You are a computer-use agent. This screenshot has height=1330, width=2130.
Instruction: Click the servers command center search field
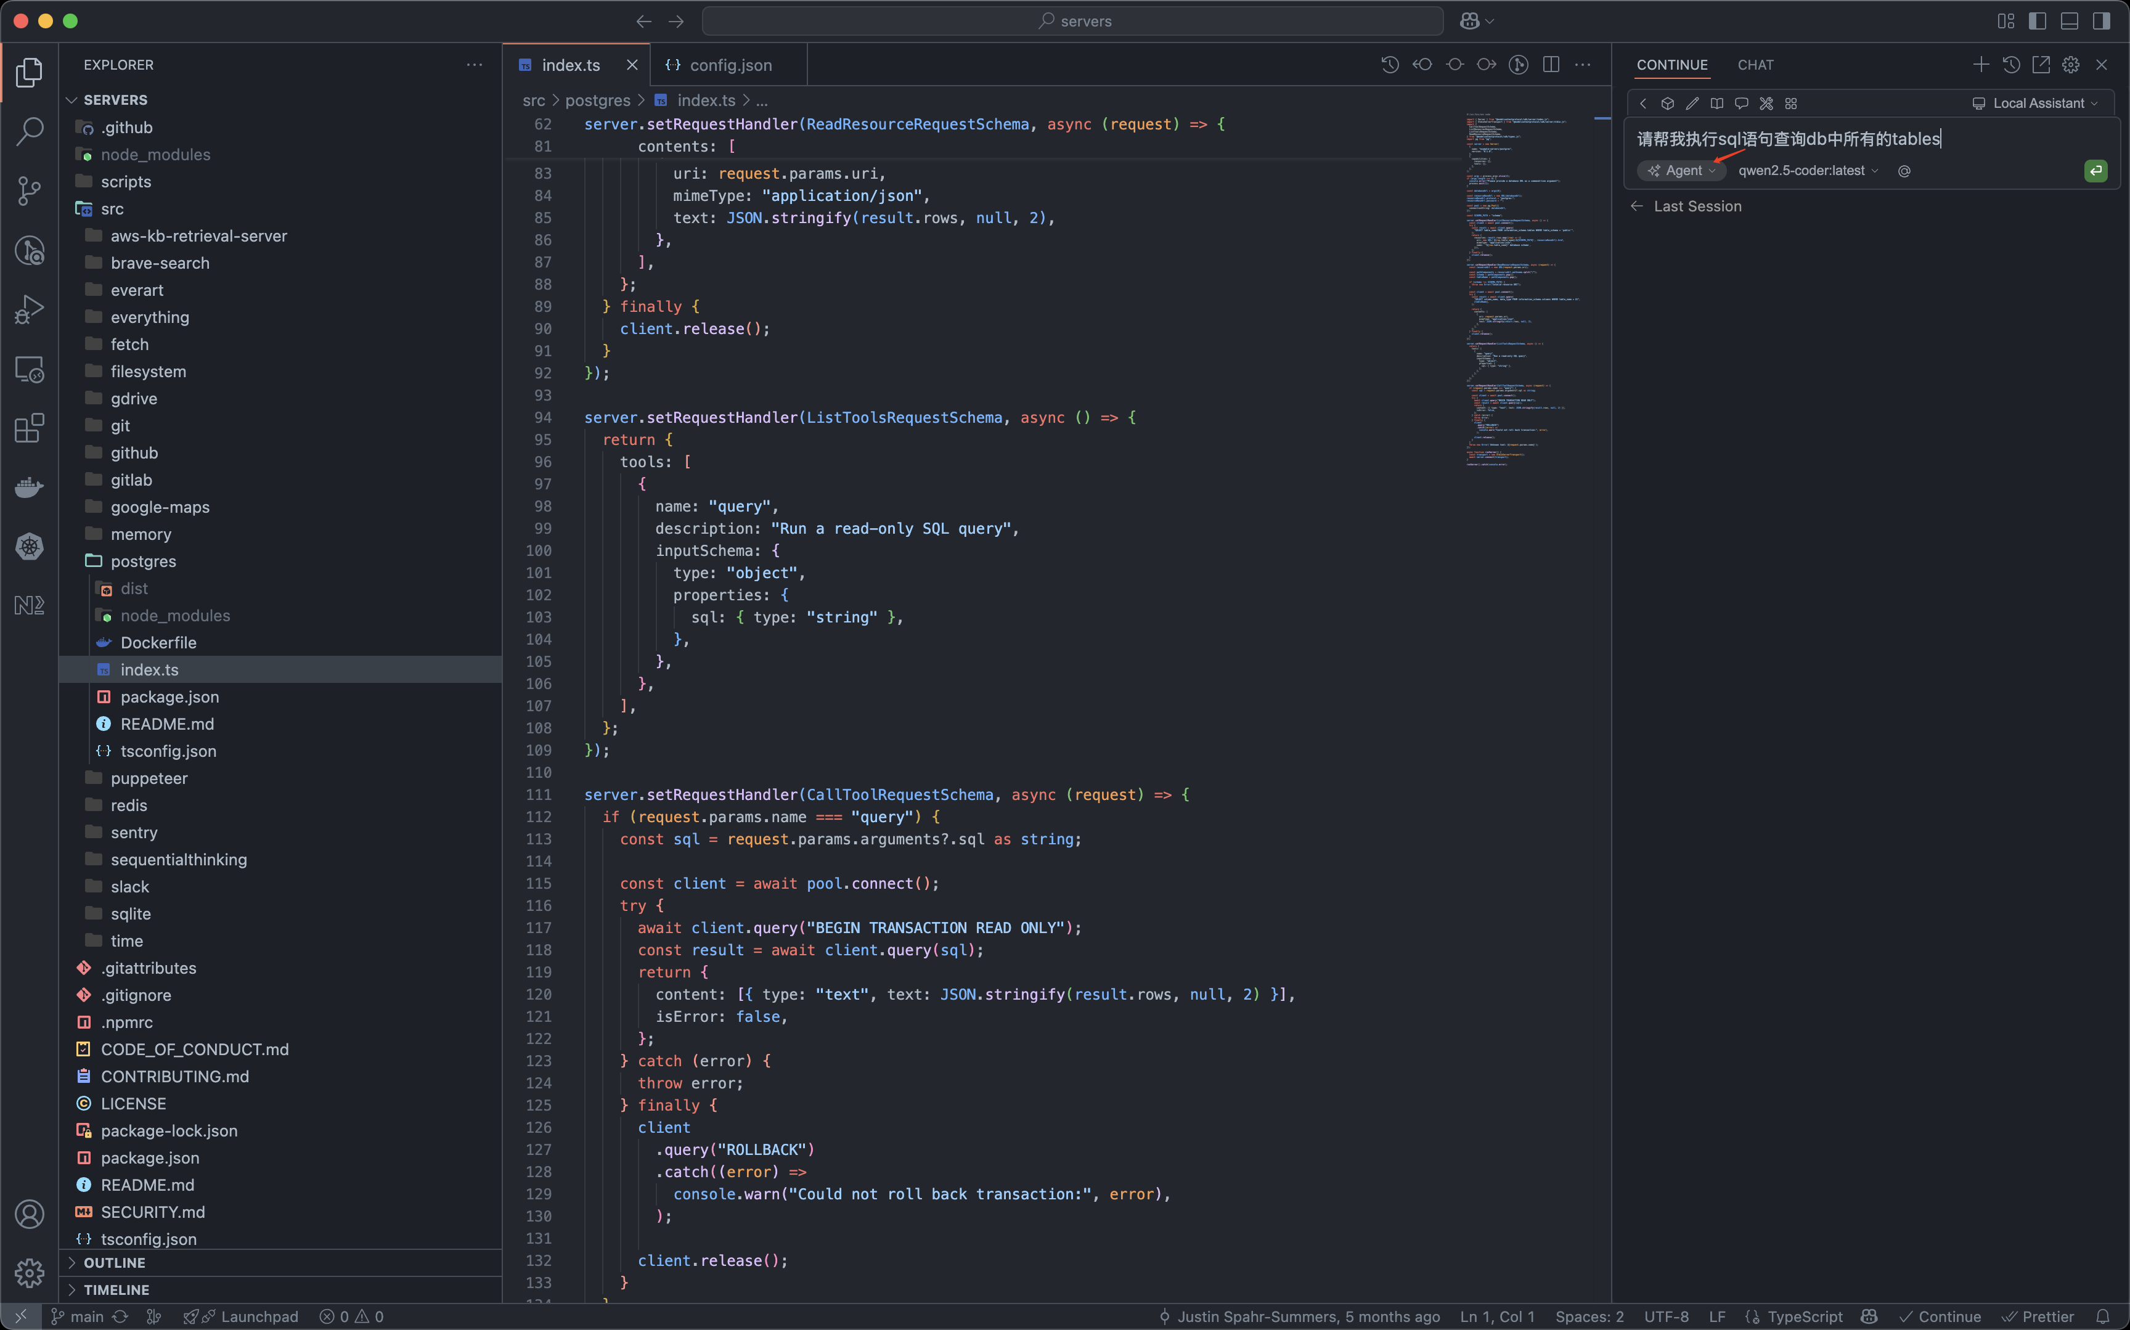click(x=1072, y=21)
